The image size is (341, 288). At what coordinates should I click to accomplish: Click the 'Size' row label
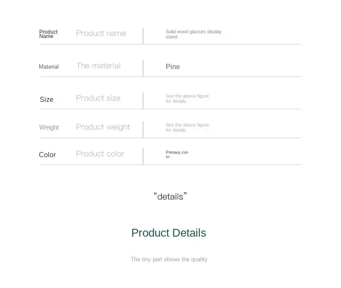coord(47,99)
